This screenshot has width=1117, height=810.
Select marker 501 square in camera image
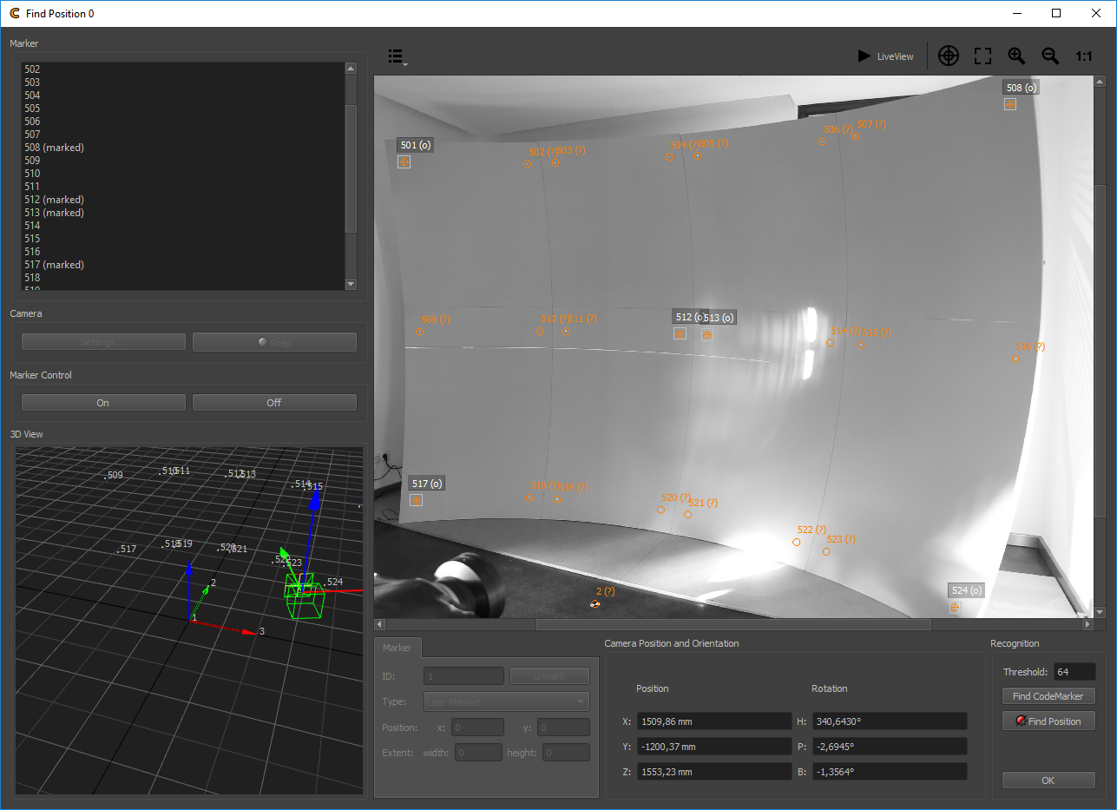404,161
